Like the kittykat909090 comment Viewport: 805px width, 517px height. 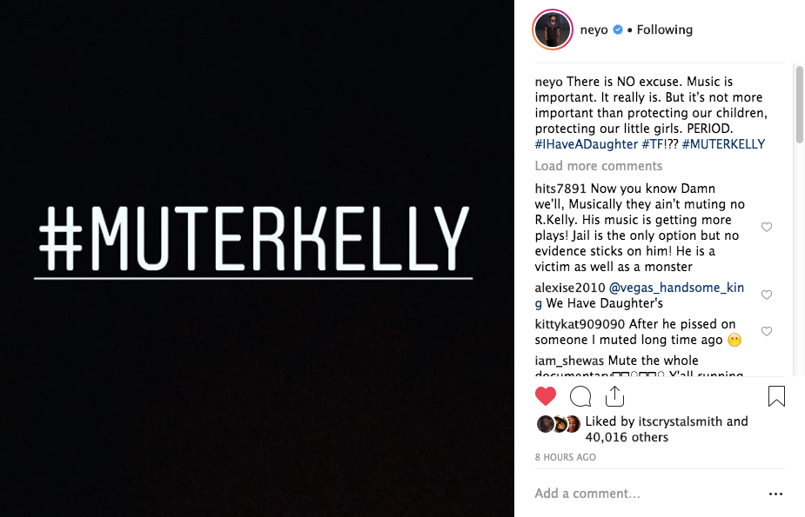coord(767,332)
